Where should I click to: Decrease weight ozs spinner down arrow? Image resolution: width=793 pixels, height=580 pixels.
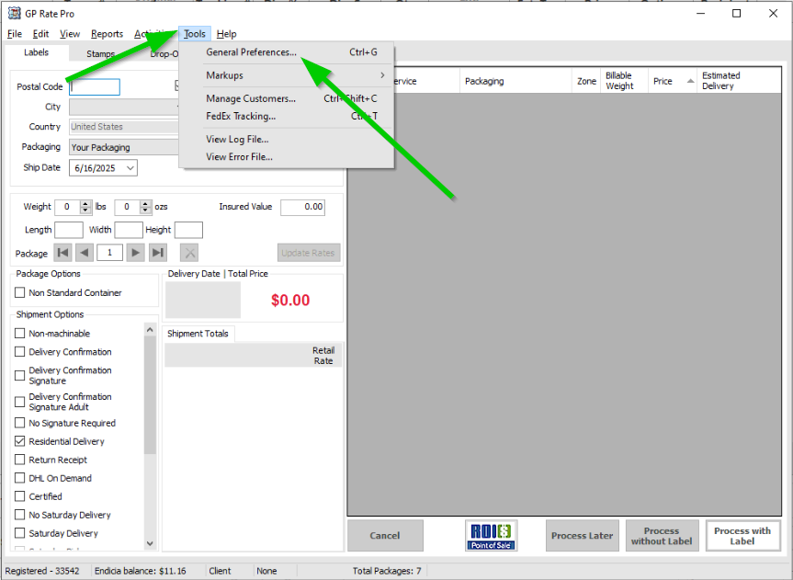(146, 210)
